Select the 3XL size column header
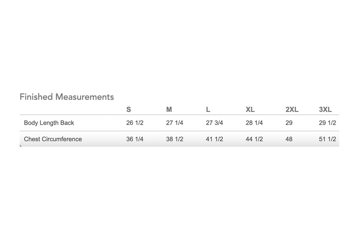Viewport: 359px width, 239px height. point(325,109)
